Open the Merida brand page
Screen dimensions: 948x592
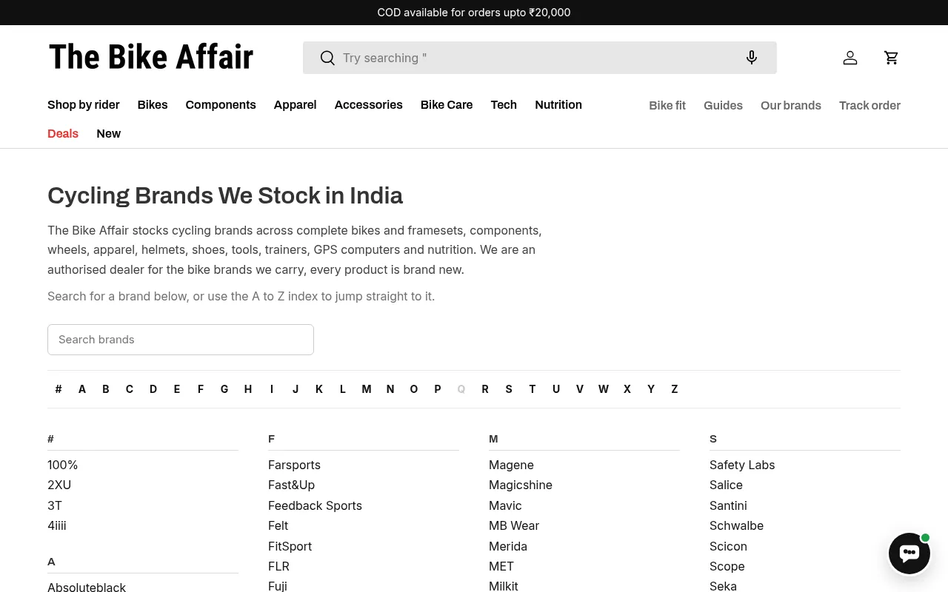(508, 547)
